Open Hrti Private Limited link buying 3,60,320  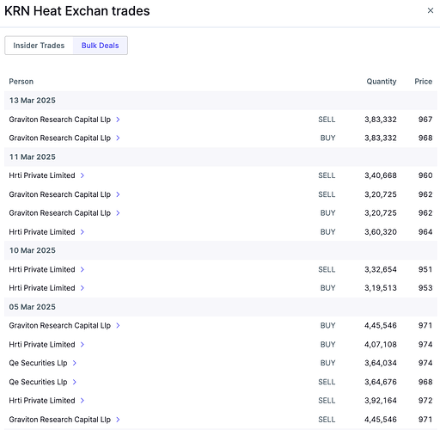pos(42,232)
